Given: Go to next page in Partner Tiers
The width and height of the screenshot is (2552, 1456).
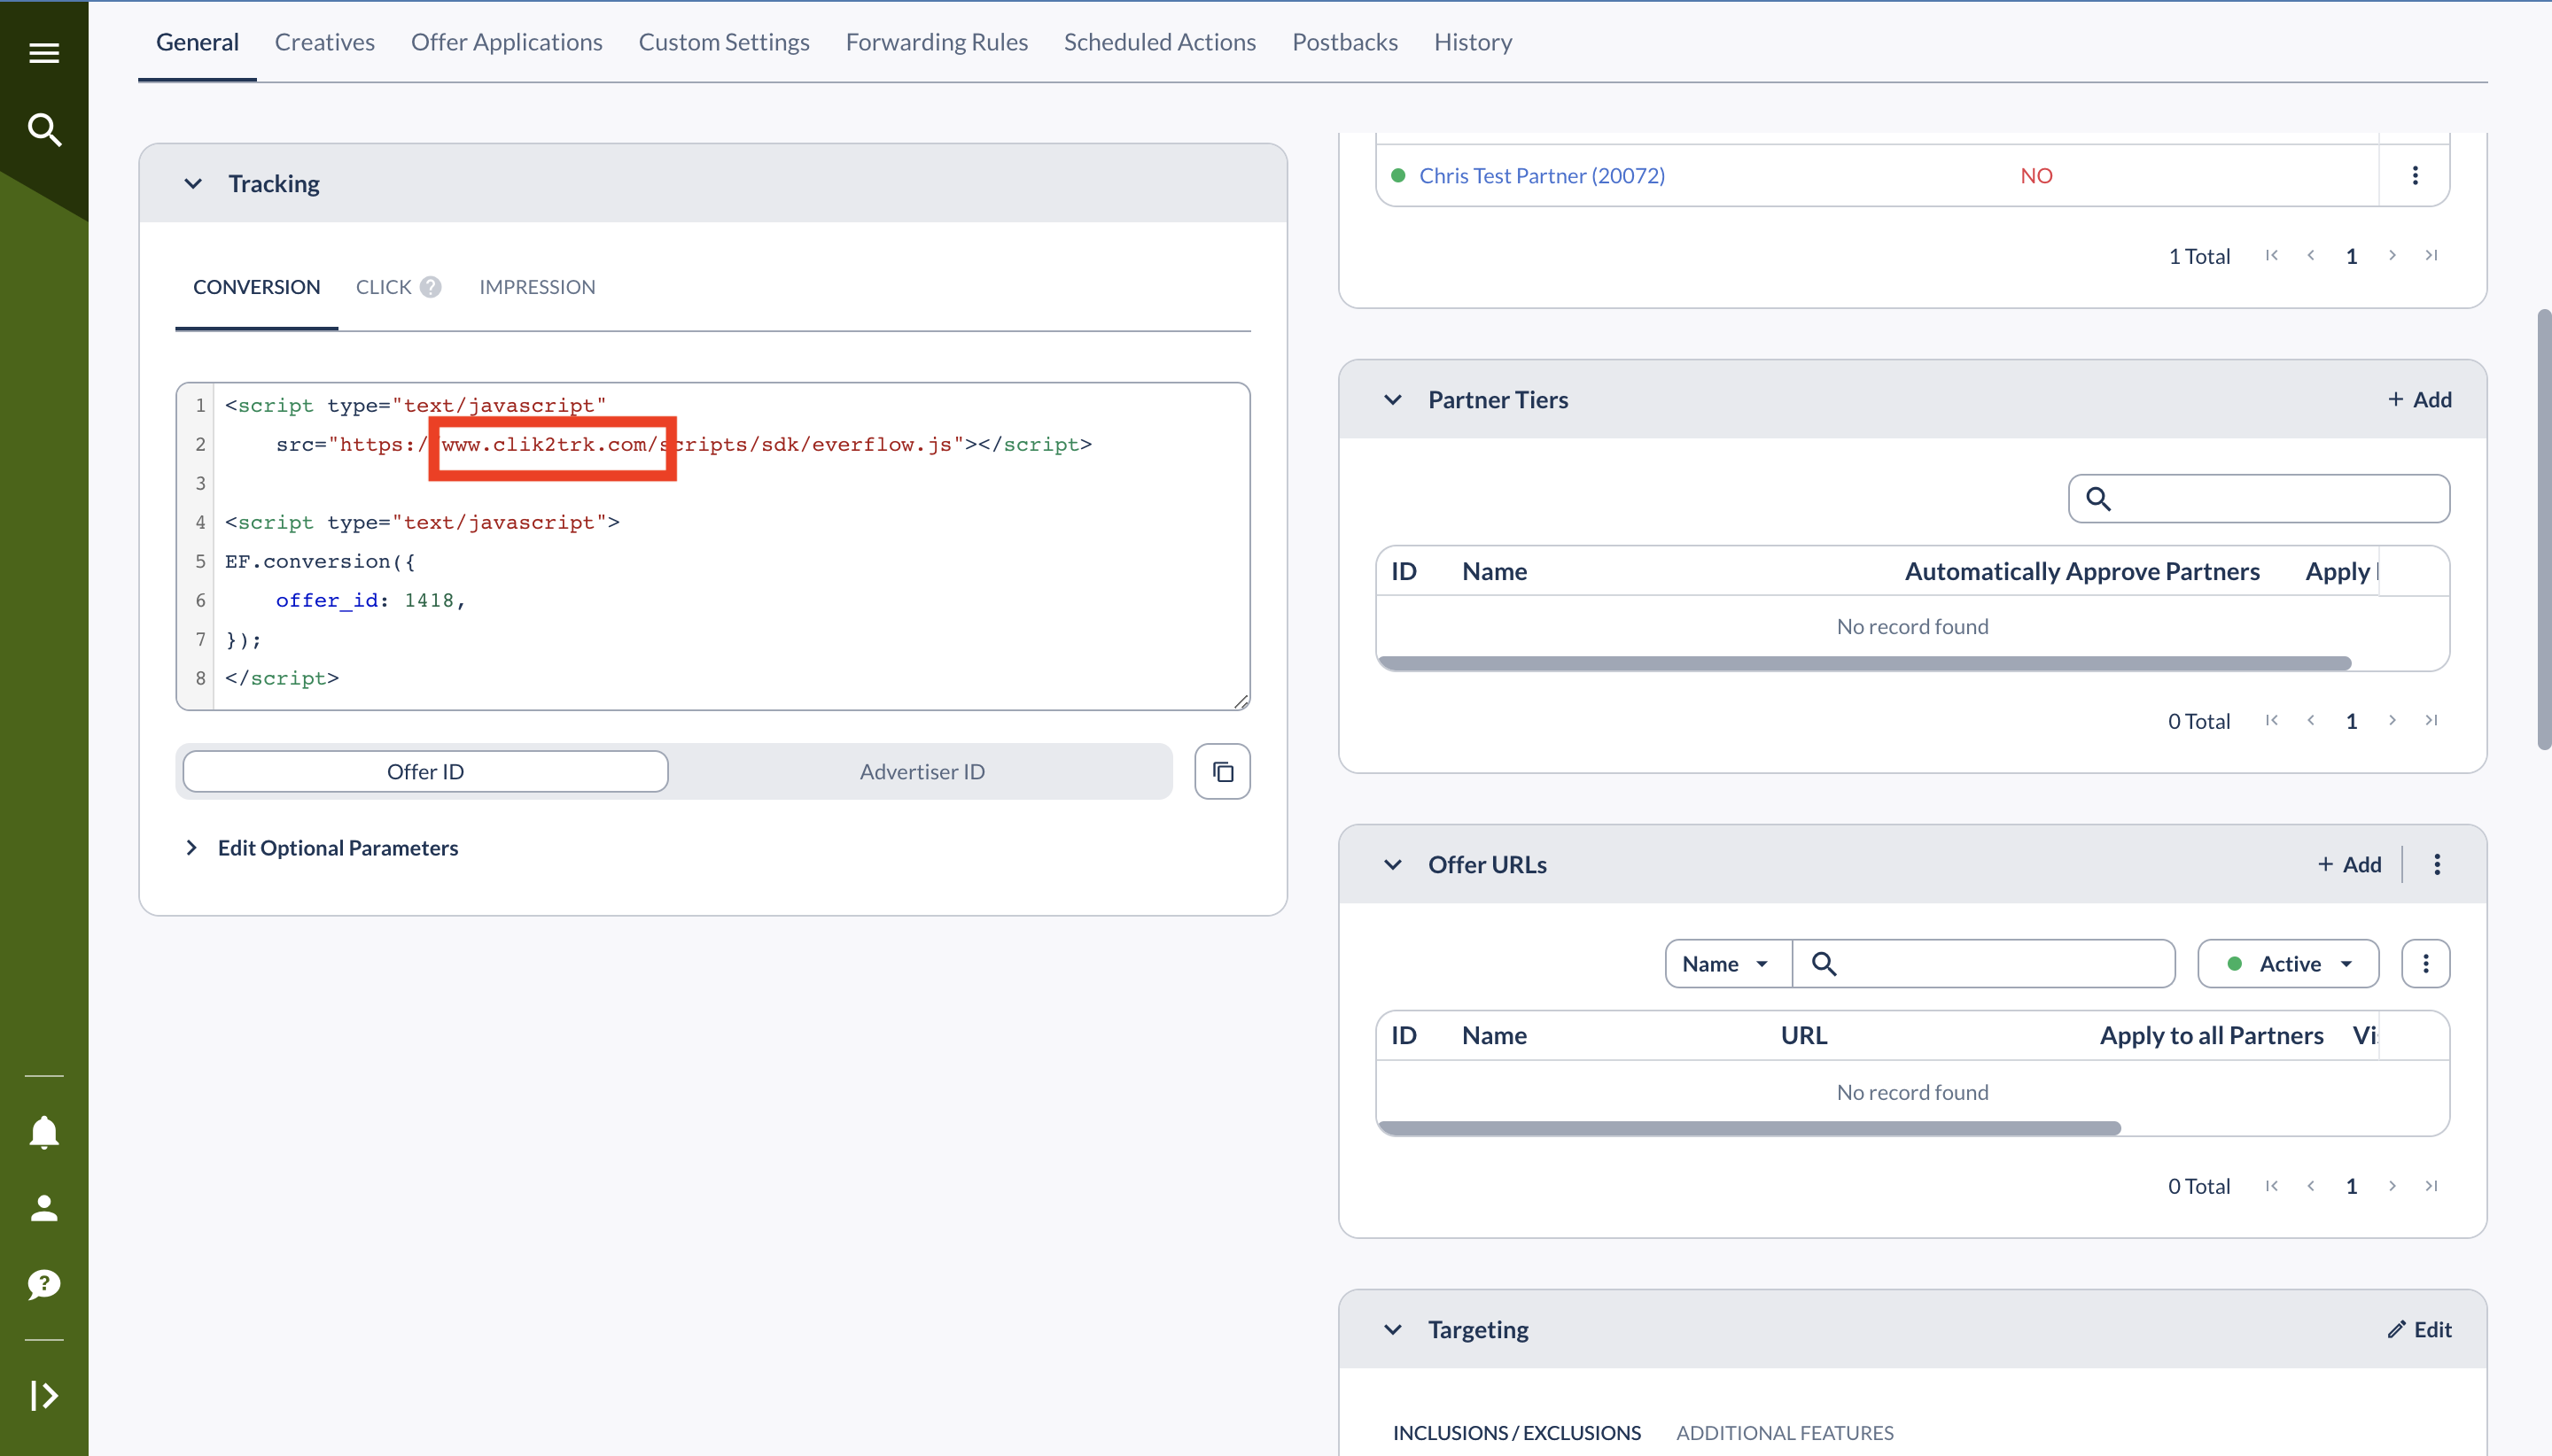Looking at the screenshot, I should (2392, 720).
